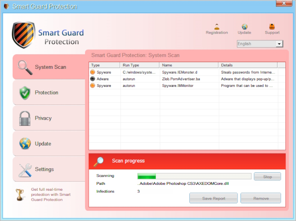
Task: Click the globe icon in sidebar Update
Action: pyautogui.click(x=25, y=144)
